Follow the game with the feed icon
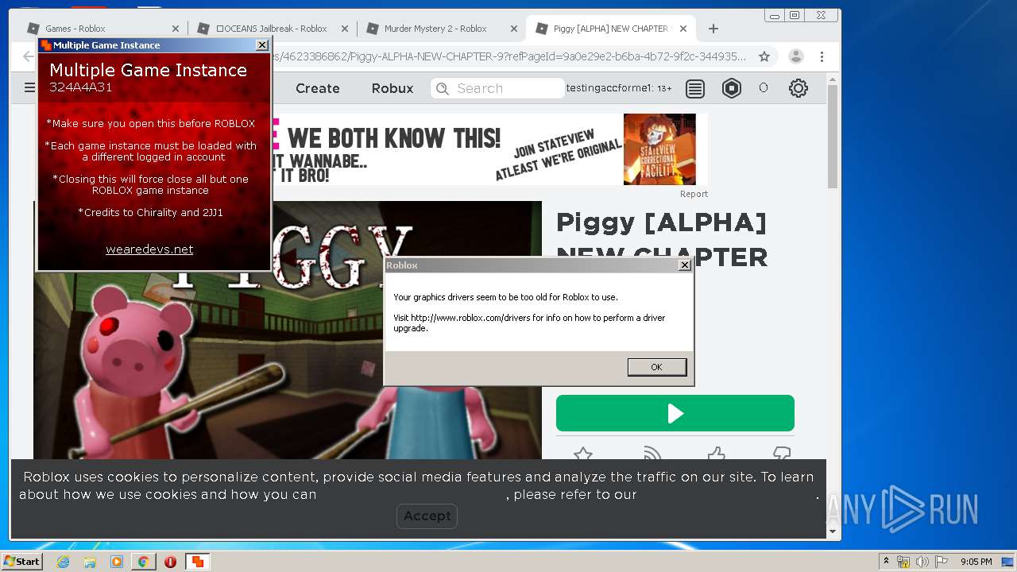Image resolution: width=1017 pixels, height=572 pixels. 652,454
